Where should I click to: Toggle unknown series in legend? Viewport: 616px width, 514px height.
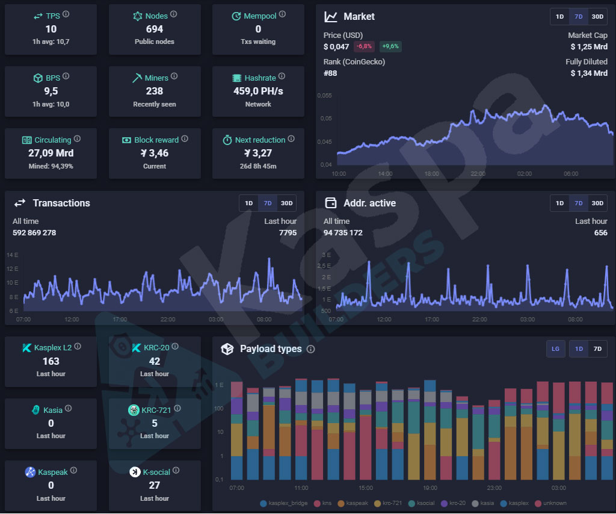click(x=551, y=503)
